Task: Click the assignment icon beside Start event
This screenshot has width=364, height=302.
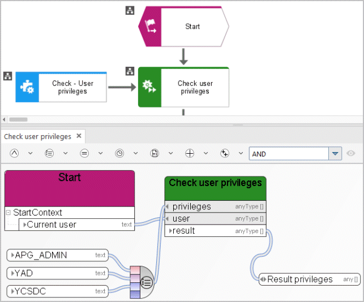Action: pyautogui.click(x=130, y=10)
